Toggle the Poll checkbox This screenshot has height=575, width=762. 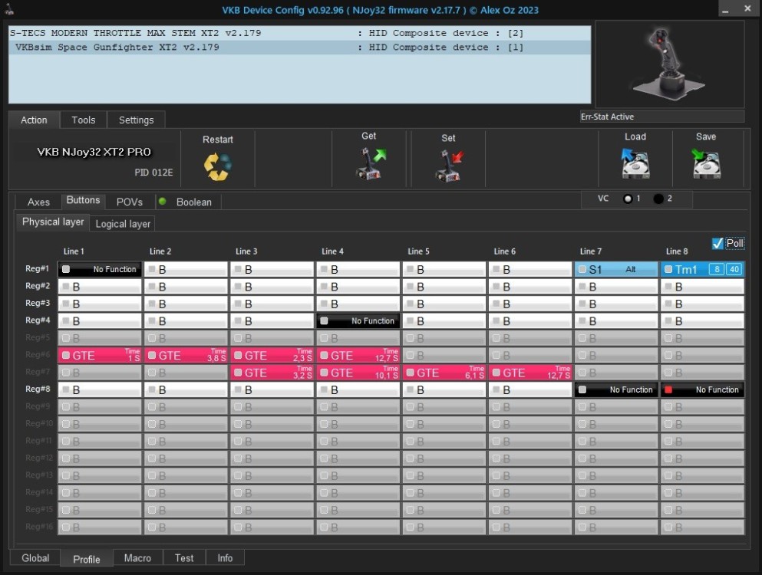(x=717, y=243)
